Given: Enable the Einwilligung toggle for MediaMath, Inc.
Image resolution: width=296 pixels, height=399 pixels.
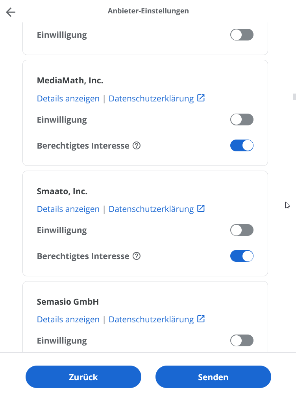Looking at the screenshot, I should (x=242, y=120).
